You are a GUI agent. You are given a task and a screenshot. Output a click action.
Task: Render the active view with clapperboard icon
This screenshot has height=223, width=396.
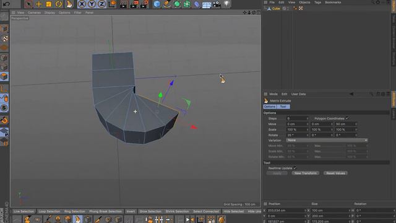coord(123,4)
